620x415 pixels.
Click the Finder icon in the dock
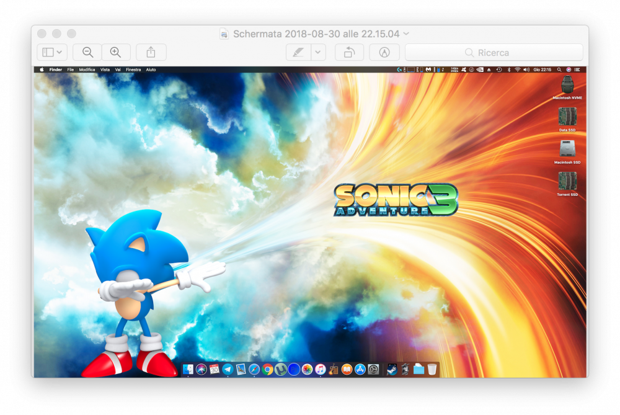click(x=188, y=370)
